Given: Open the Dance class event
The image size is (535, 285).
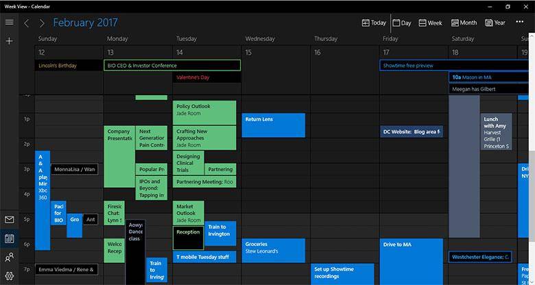Looking at the screenshot, I should point(135,252).
